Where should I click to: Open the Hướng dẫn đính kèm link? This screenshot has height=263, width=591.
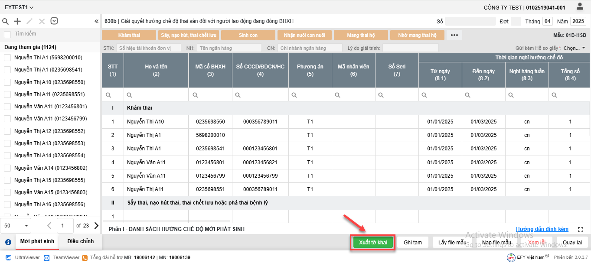pyautogui.click(x=542, y=229)
